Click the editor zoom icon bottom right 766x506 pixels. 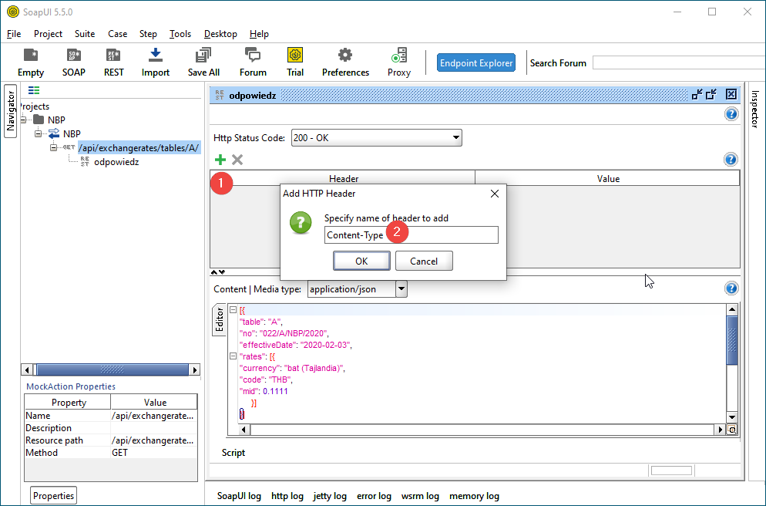click(732, 430)
